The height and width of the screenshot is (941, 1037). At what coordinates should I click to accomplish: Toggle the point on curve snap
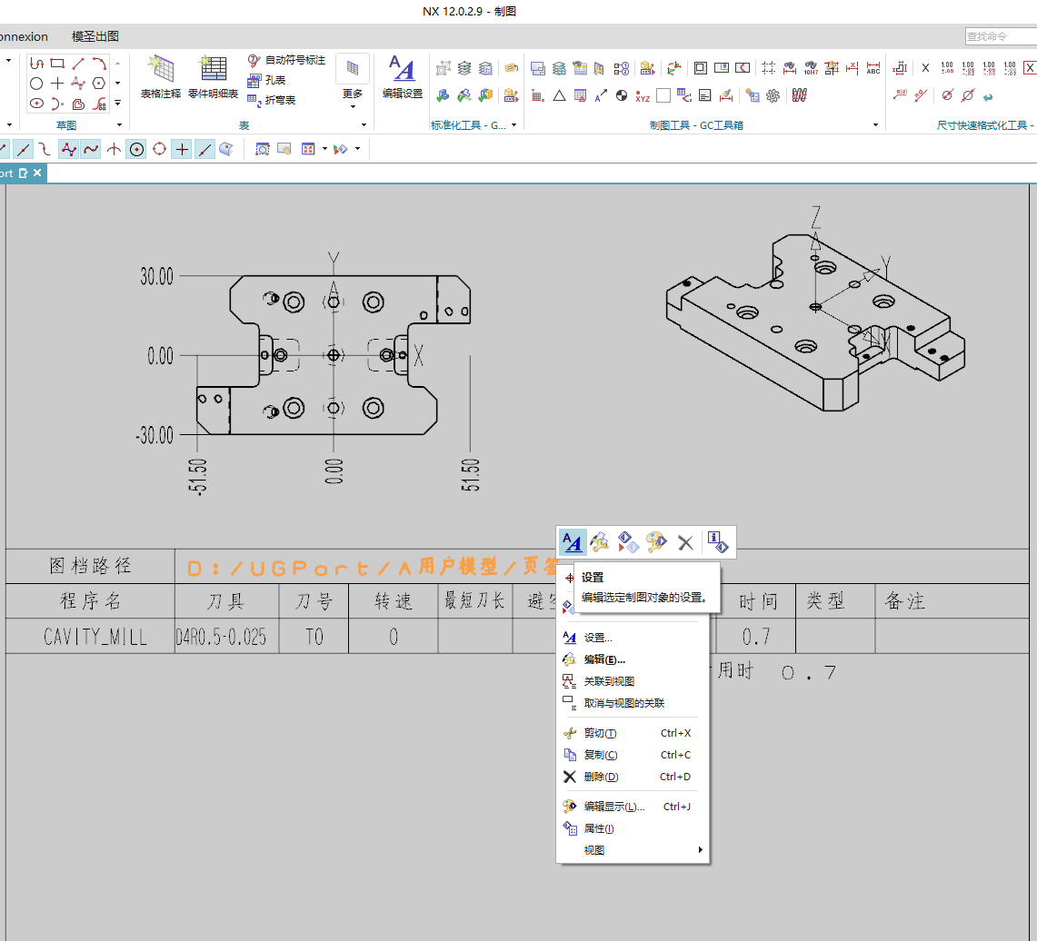click(205, 149)
